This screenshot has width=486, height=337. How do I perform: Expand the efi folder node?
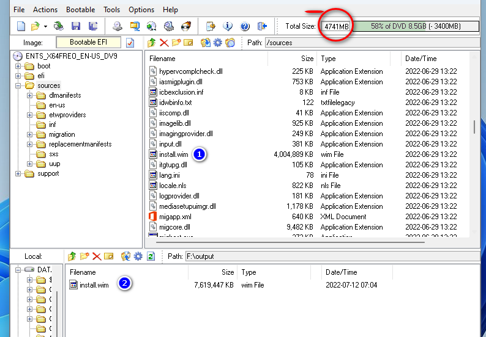(18, 76)
